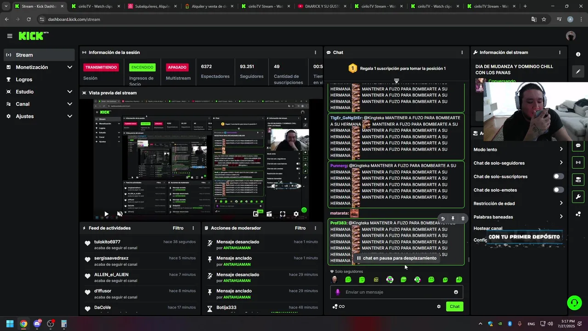Click ANTAHUAMAN in first Mensaje desanclado entry
Image resolution: width=588 pixels, height=331 pixels.
(237, 248)
